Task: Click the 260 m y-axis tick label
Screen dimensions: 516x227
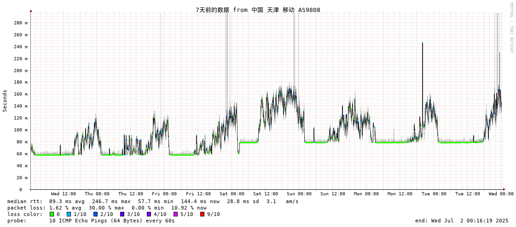Action: click(x=21, y=35)
